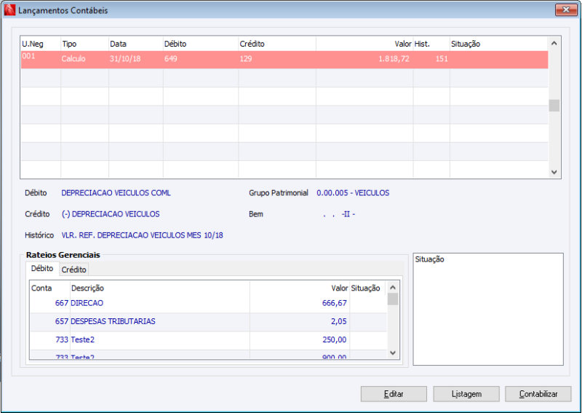Click the up arrow of the main grid scrollbar
The image size is (582, 413).
[554, 43]
